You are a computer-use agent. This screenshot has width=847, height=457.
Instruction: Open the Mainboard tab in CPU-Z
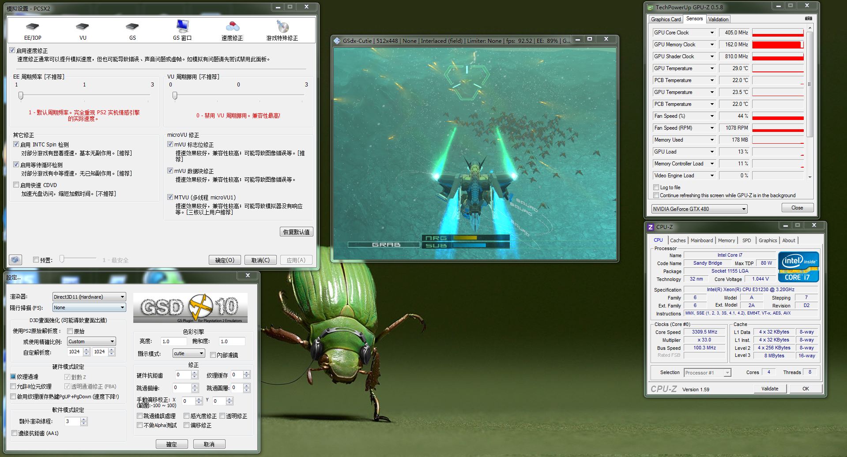click(702, 240)
